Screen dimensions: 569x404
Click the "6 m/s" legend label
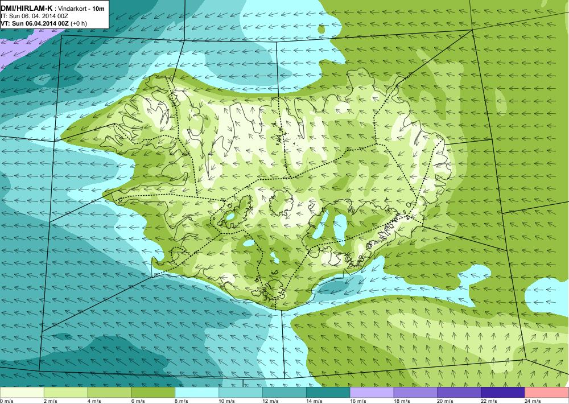[x=138, y=401]
